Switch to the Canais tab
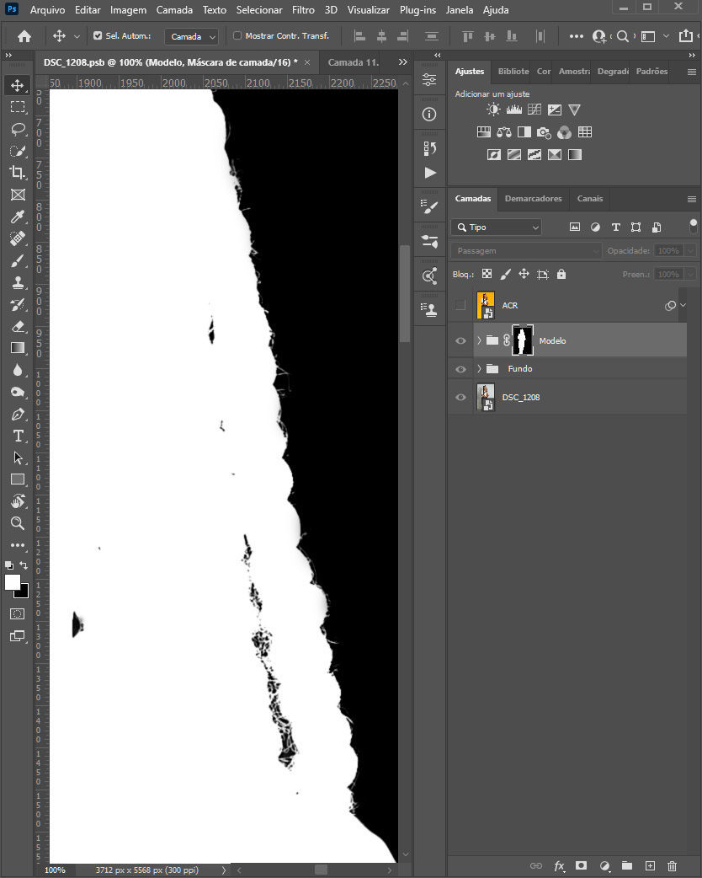 coord(589,199)
